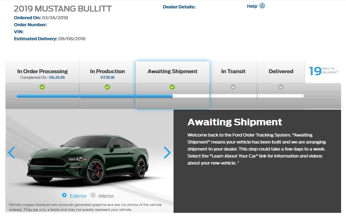Click the Ordered On date 03/26/2018
The width and height of the screenshot is (346, 216).
pyautogui.click(x=55, y=18)
